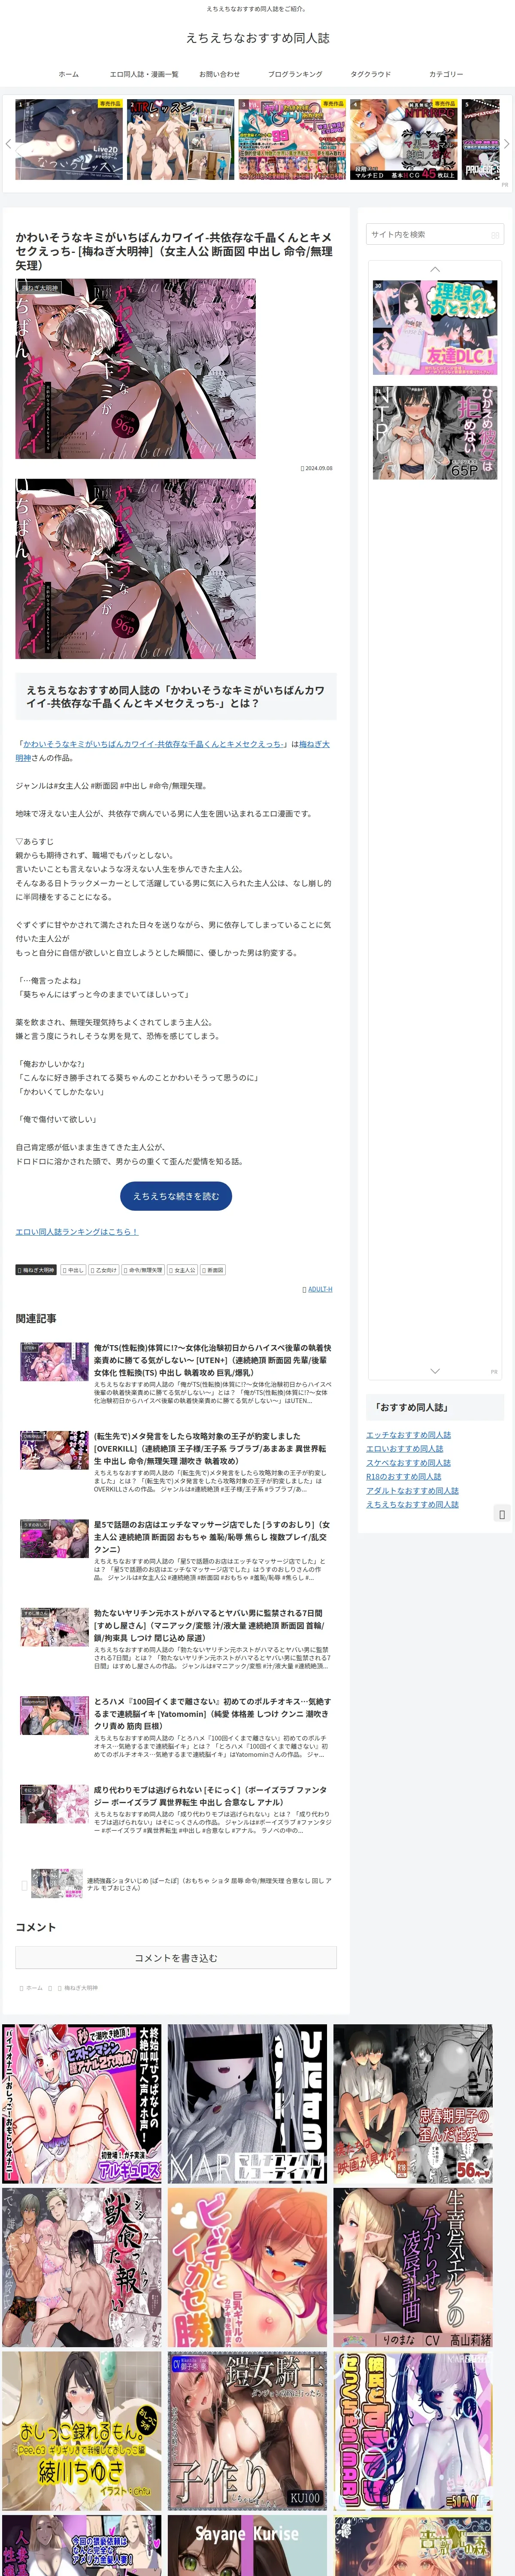Open the マルチED 45枚 carousel banner
This screenshot has height=2576, width=515.
coord(404,139)
